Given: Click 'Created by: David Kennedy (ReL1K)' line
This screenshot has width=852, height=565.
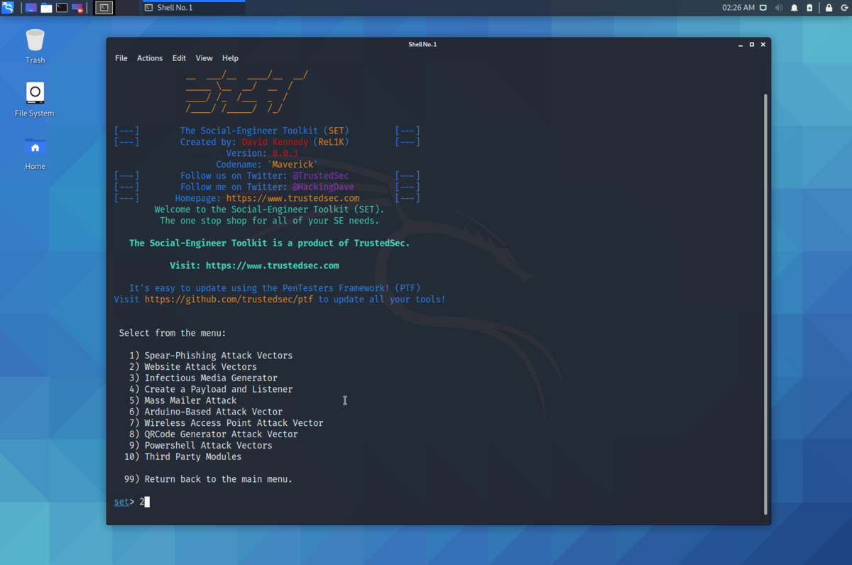Looking at the screenshot, I should coord(265,142).
